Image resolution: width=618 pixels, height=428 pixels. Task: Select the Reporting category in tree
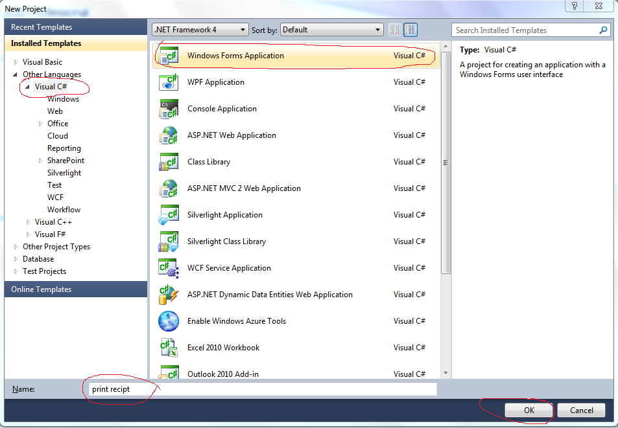(64, 148)
